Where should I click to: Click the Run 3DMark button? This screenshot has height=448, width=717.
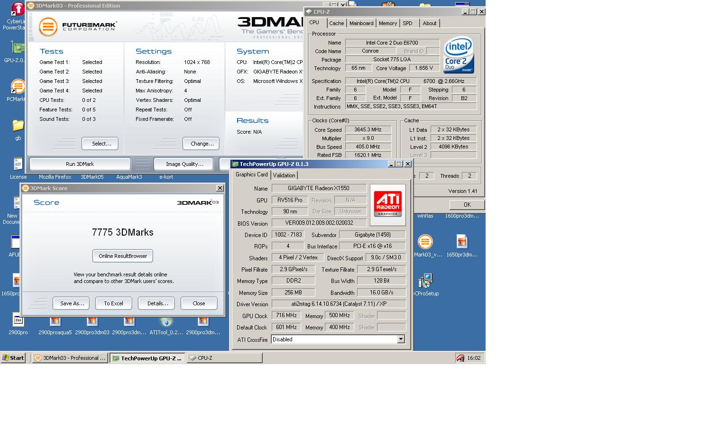point(80,164)
